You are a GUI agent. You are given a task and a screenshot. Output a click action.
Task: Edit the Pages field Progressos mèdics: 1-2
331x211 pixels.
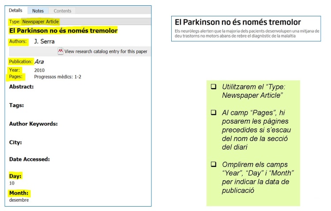click(x=57, y=77)
